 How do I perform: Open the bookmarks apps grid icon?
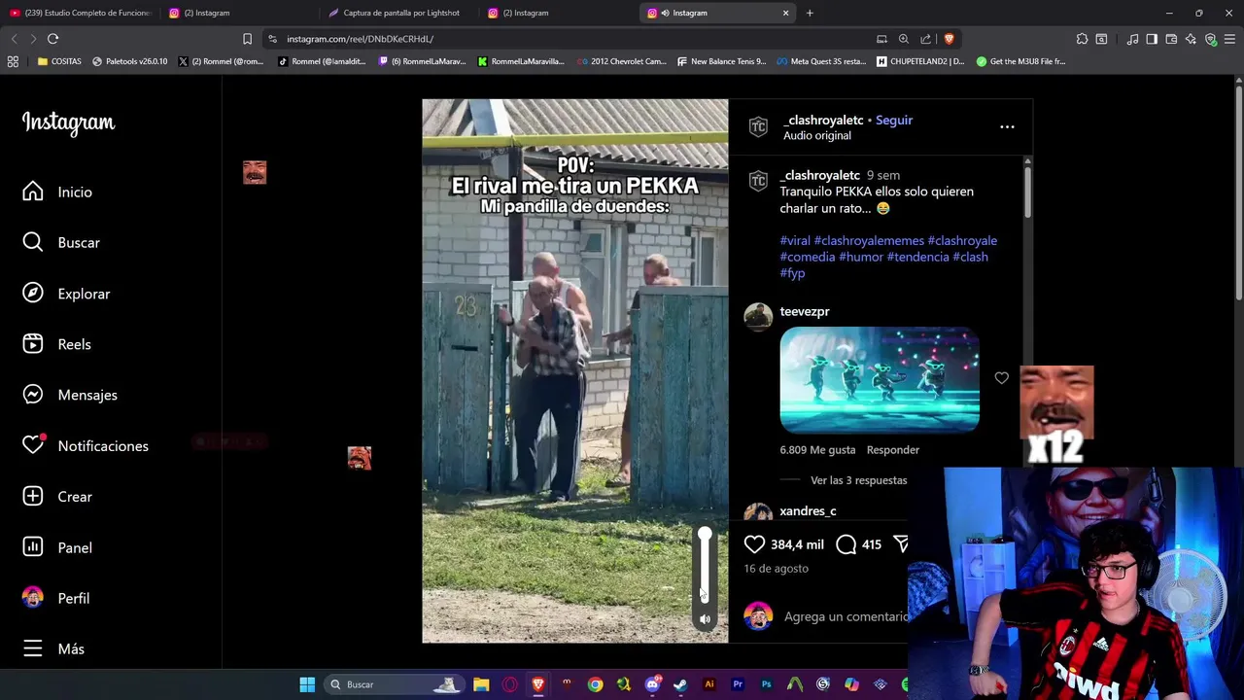point(13,61)
